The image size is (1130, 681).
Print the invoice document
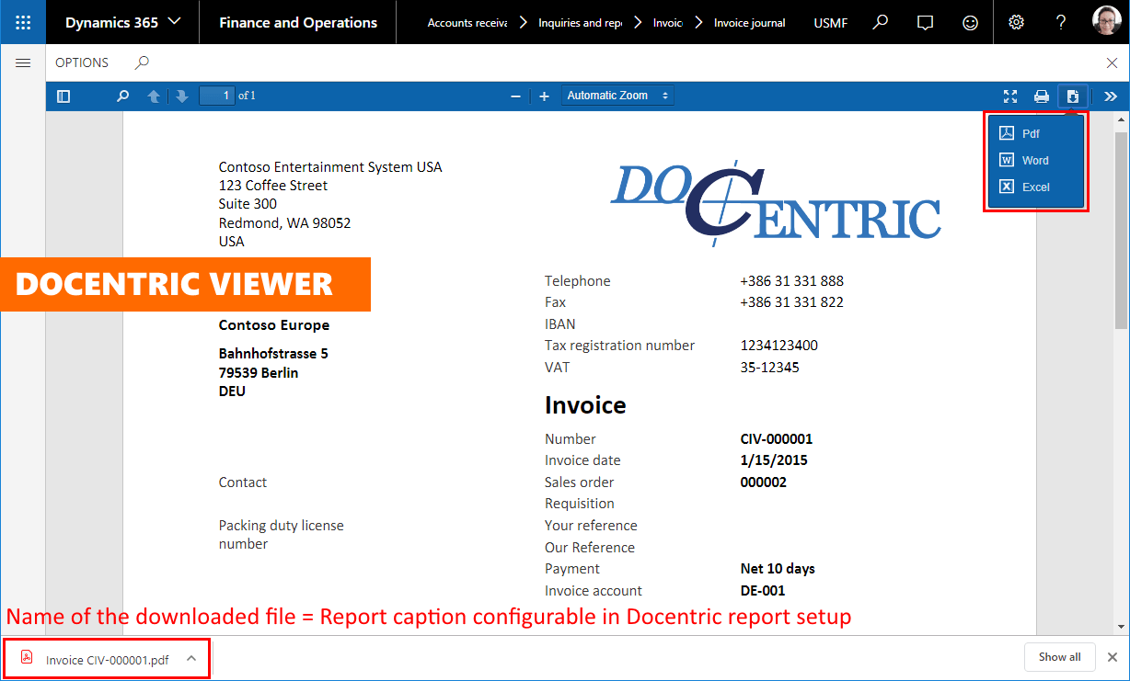pos(1042,96)
